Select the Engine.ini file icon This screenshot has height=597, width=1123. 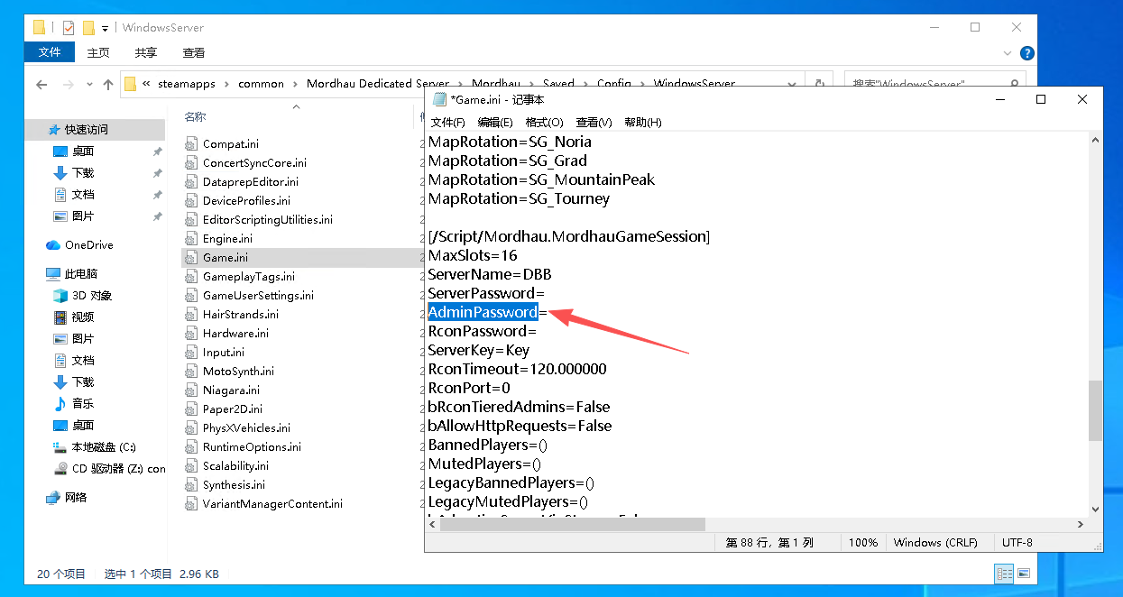pos(190,239)
